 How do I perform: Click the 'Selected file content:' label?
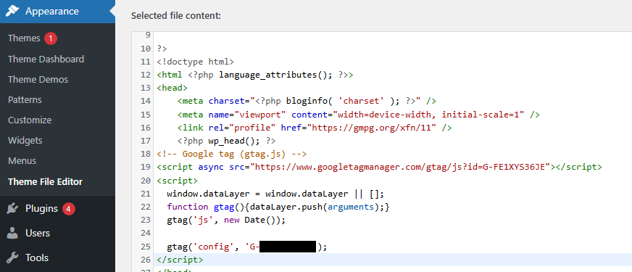[176, 16]
